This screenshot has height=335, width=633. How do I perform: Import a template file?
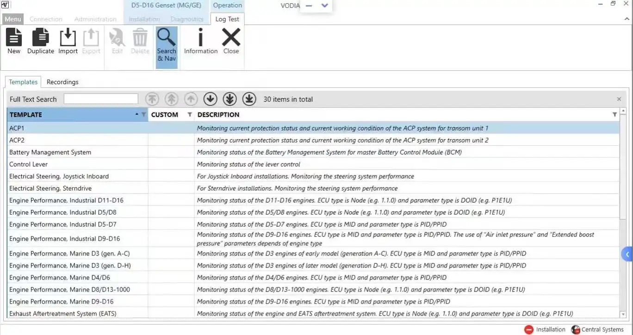68,41
